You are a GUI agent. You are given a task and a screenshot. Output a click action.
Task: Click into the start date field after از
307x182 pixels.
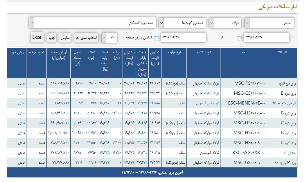[x=266, y=37]
